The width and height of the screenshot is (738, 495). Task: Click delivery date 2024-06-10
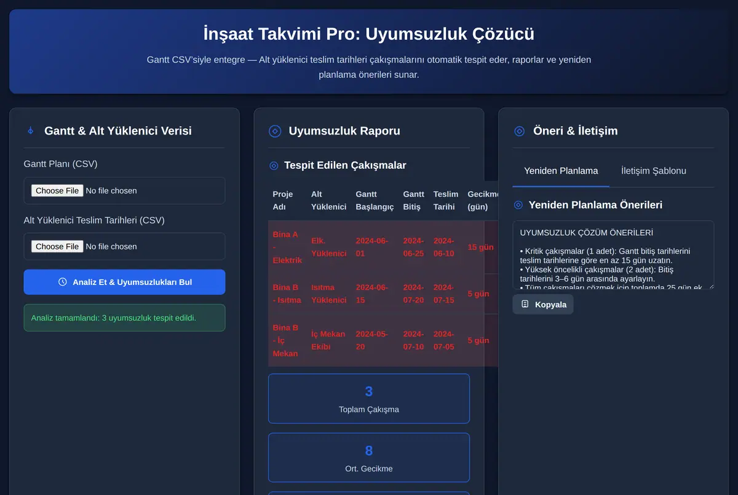(x=446, y=247)
